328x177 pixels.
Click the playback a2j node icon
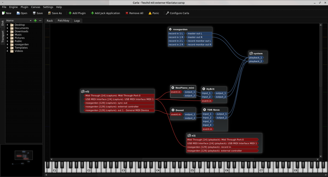click(189, 135)
